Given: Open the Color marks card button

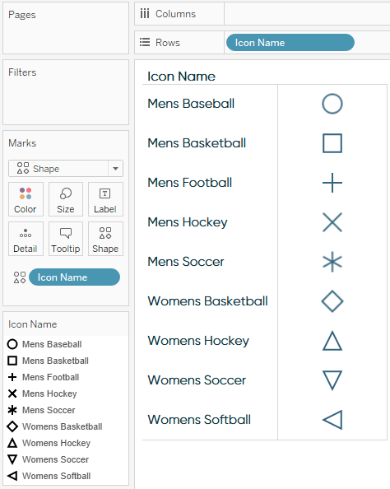Looking at the screenshot, I should (26, 199).
